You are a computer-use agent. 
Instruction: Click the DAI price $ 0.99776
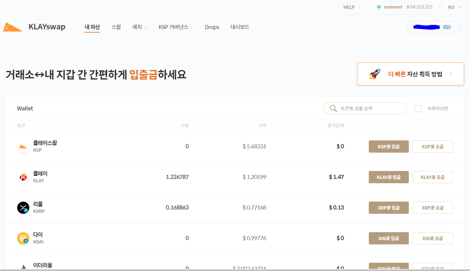(x=254, y=238)
